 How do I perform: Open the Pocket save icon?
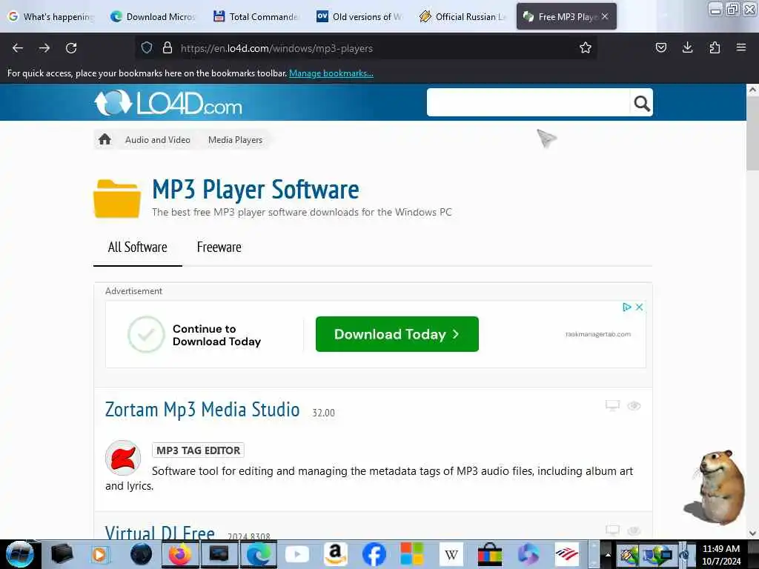[660, 47]
